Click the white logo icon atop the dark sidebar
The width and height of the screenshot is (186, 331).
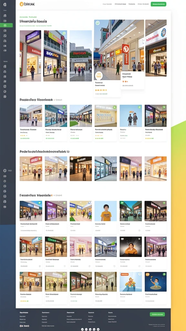coord(5,4)
